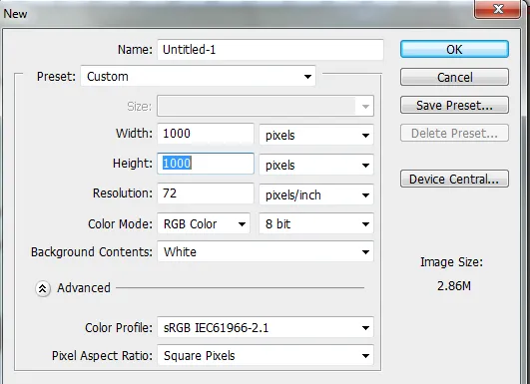Image resolution: width=530 pixels, height=384 pixels.
Task: Open the Color Mode RGB Color dropdown
Action: [204, 223]
